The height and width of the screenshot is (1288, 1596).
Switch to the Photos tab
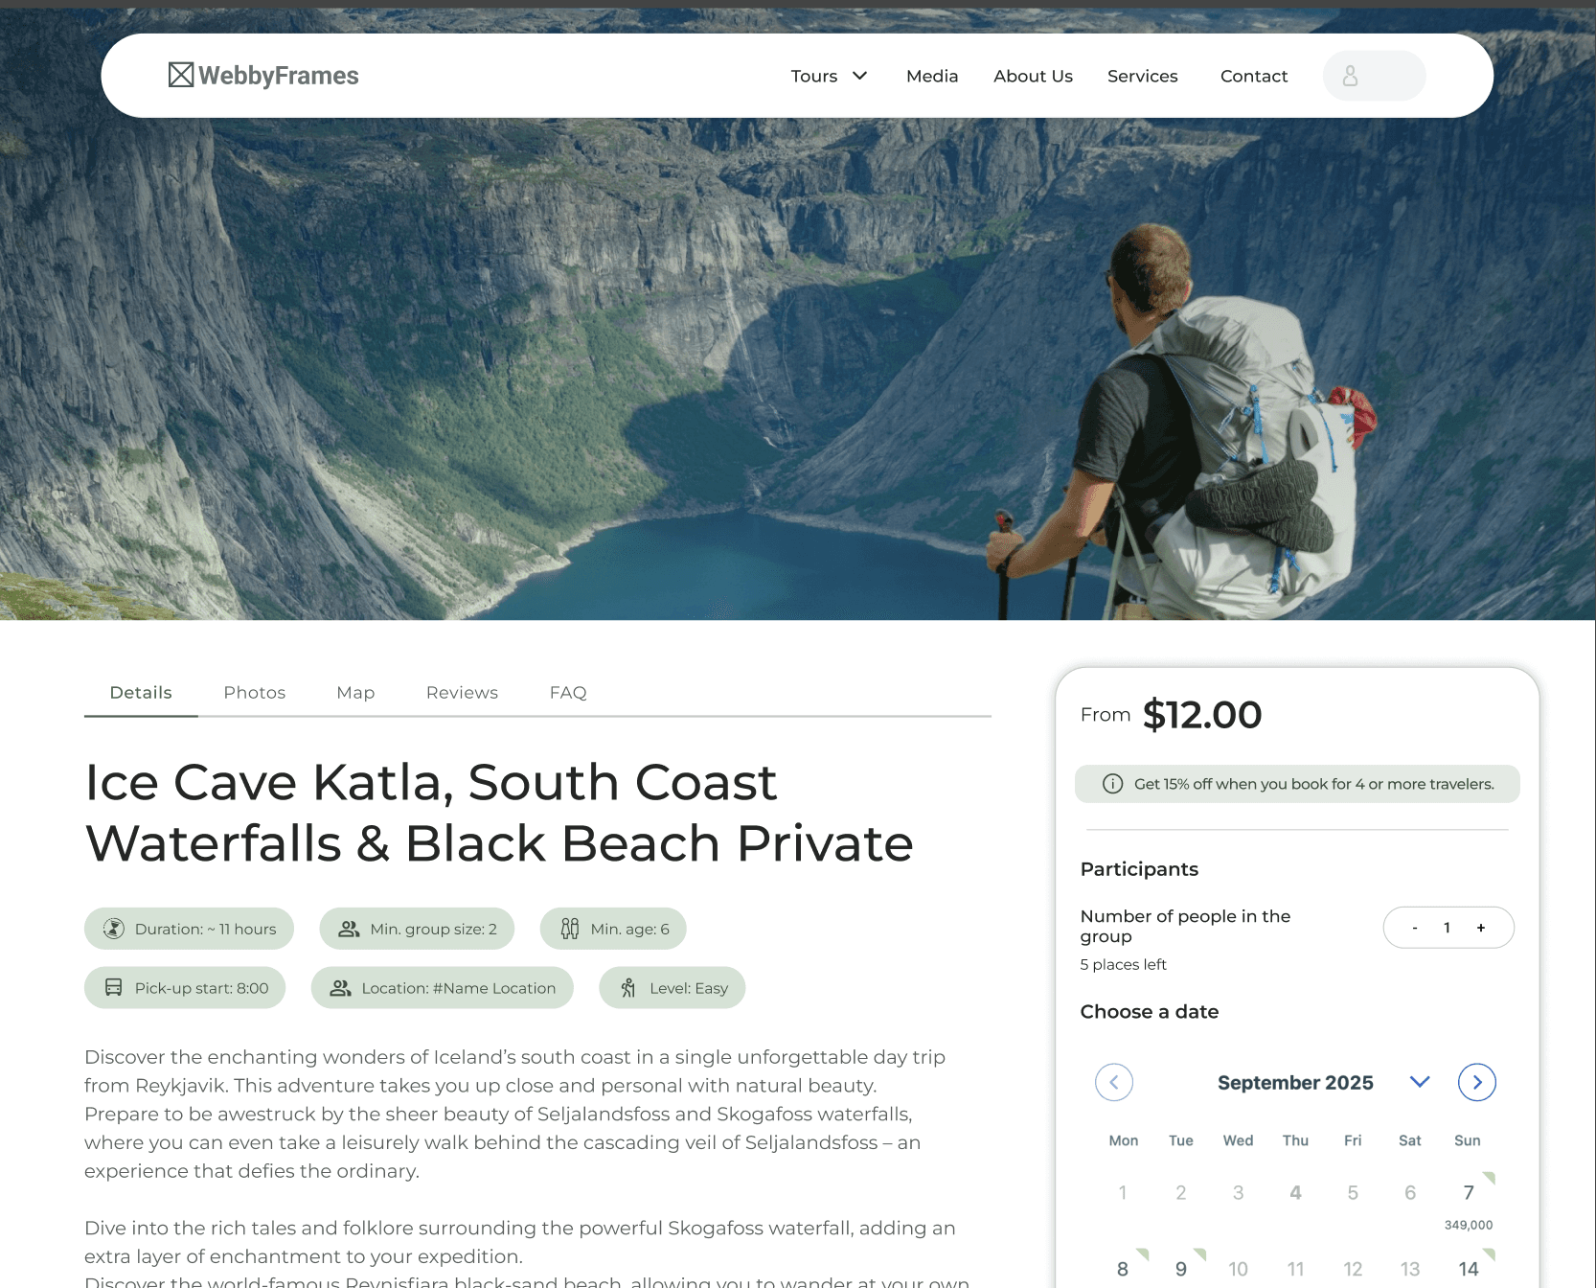coord(255,693)
